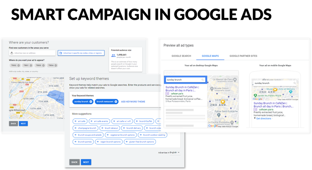Click the Le Centre Pompidou map marker
The image size is (312, 170).
click(x=232, y=123)
